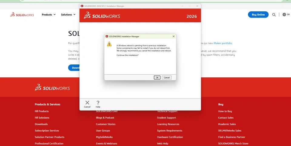Viewport: 291px width, 146px height.
Task: Click the 2026 label in installer banner
Action: tap(192, 16)
